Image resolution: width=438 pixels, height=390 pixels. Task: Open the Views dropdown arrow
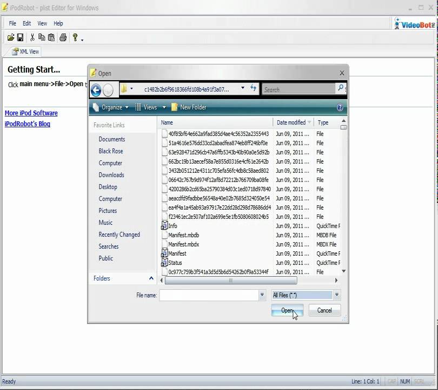tap(164, 107)
